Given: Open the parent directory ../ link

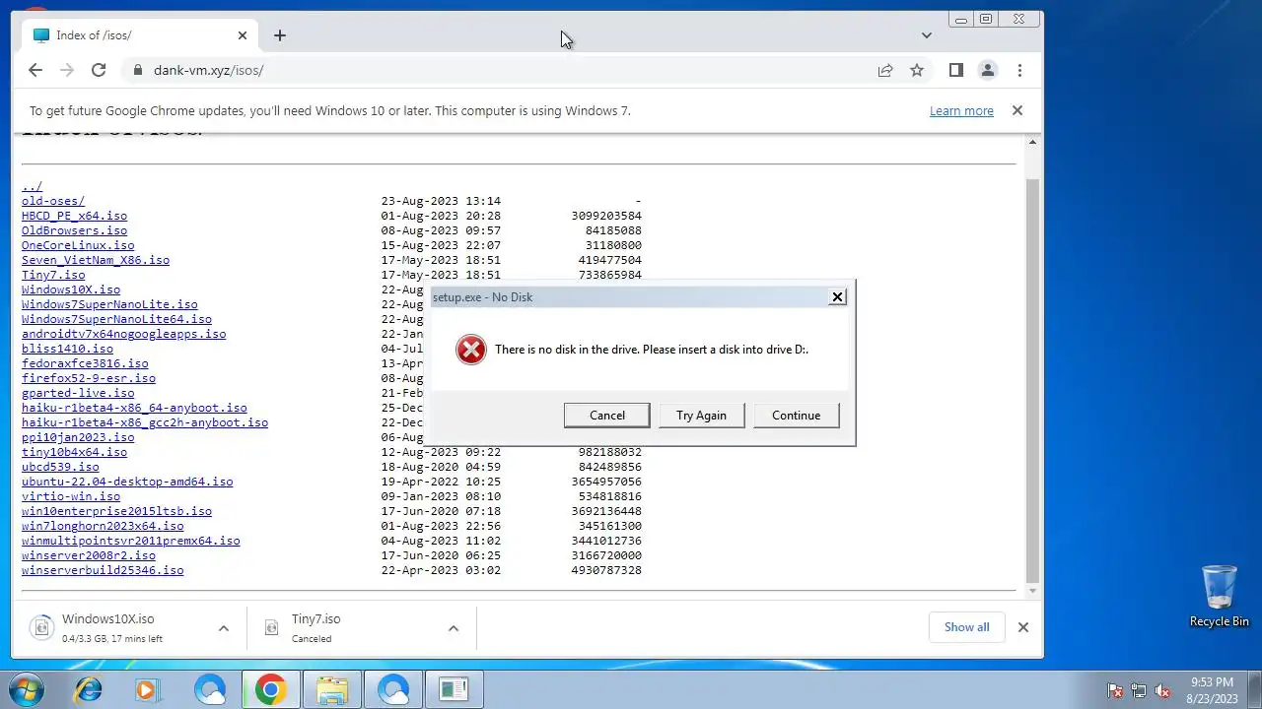Looking at the screenshot, I should tap(32, 186).
